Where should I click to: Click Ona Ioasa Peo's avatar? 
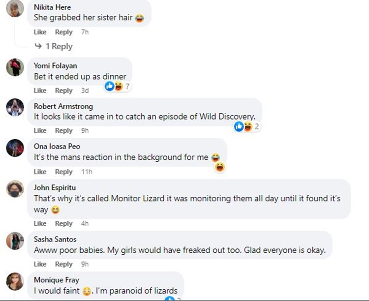click(x=15, y=148)
